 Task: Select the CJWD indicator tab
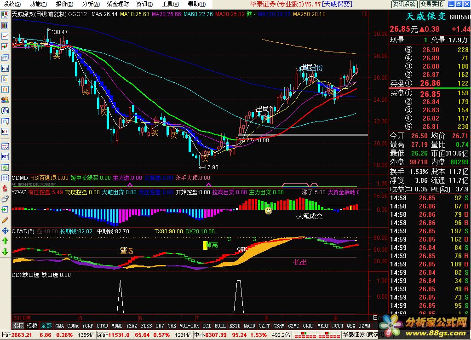[102, 326]
